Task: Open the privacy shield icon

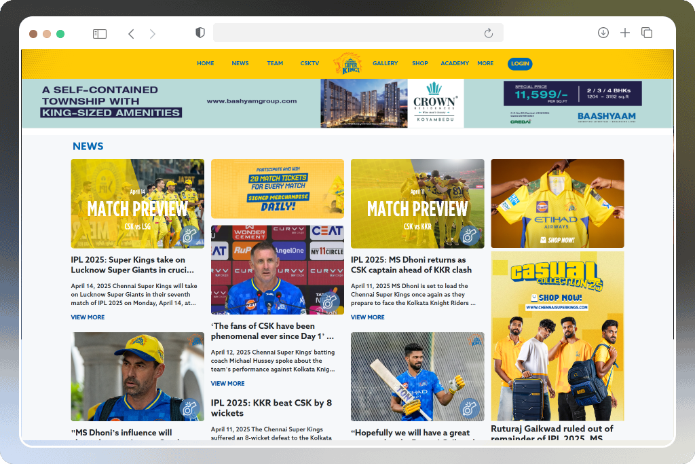Action: pos(200,33)
